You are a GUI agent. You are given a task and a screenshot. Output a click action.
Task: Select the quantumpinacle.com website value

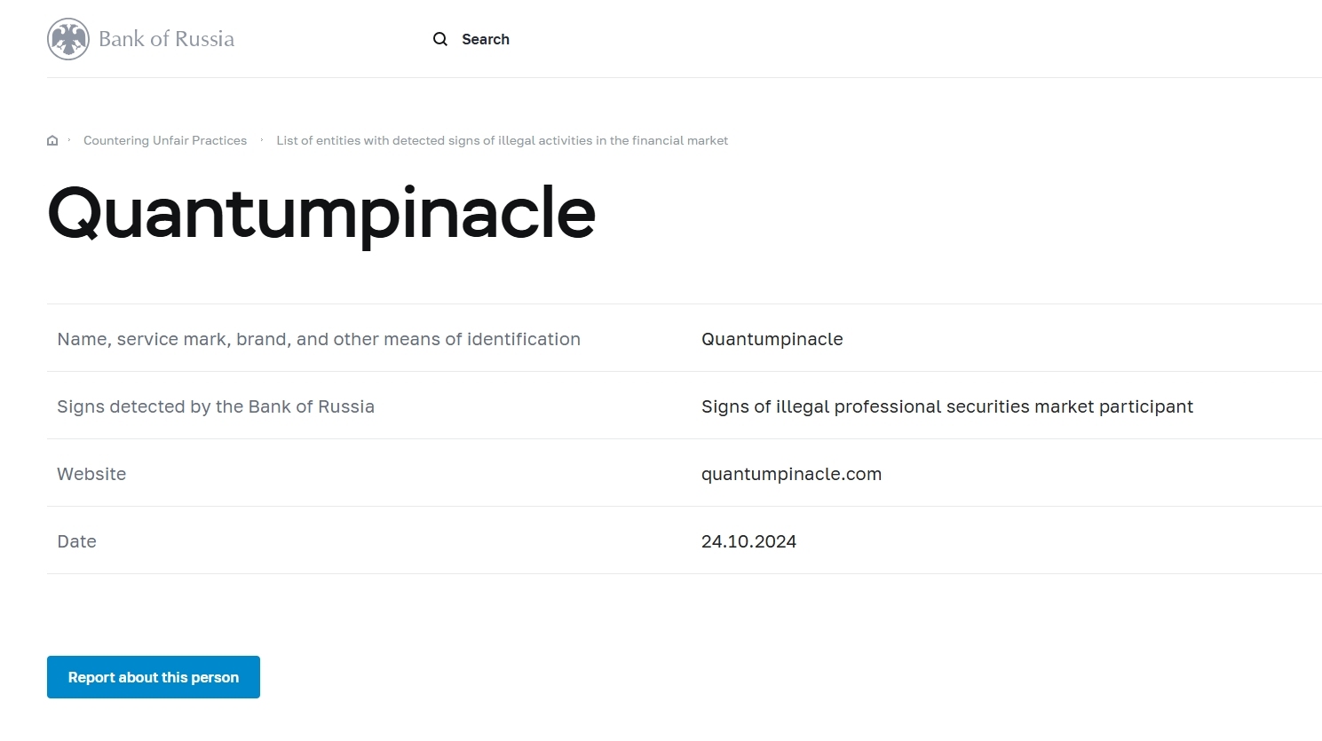(791, 474)
